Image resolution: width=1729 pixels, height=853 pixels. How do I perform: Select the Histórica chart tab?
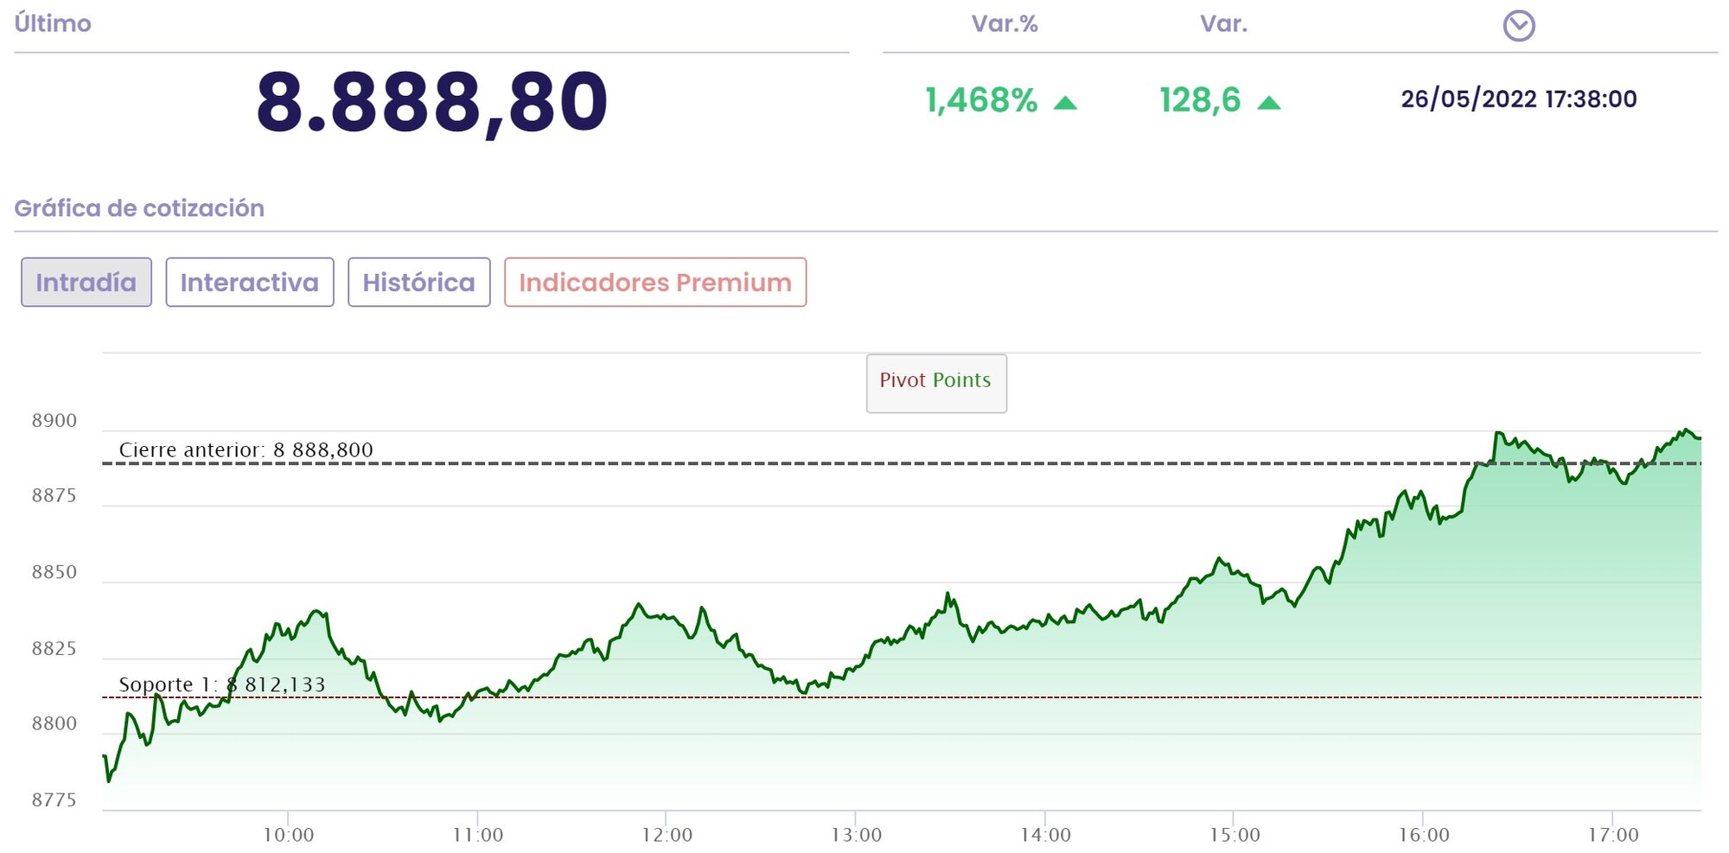tap(419, 282)
